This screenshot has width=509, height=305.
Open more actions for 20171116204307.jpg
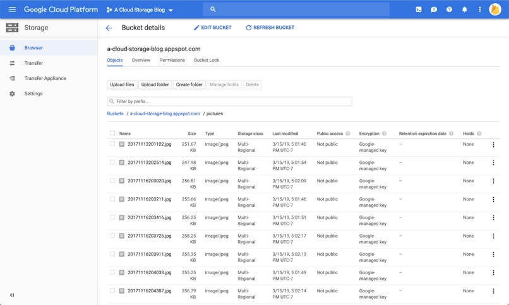click(493, 291)
